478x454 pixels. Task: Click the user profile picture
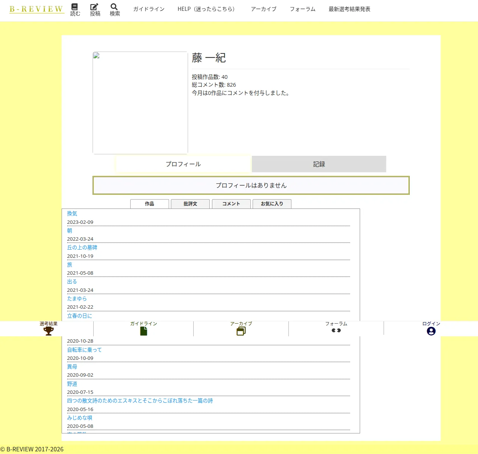[140, 103]
